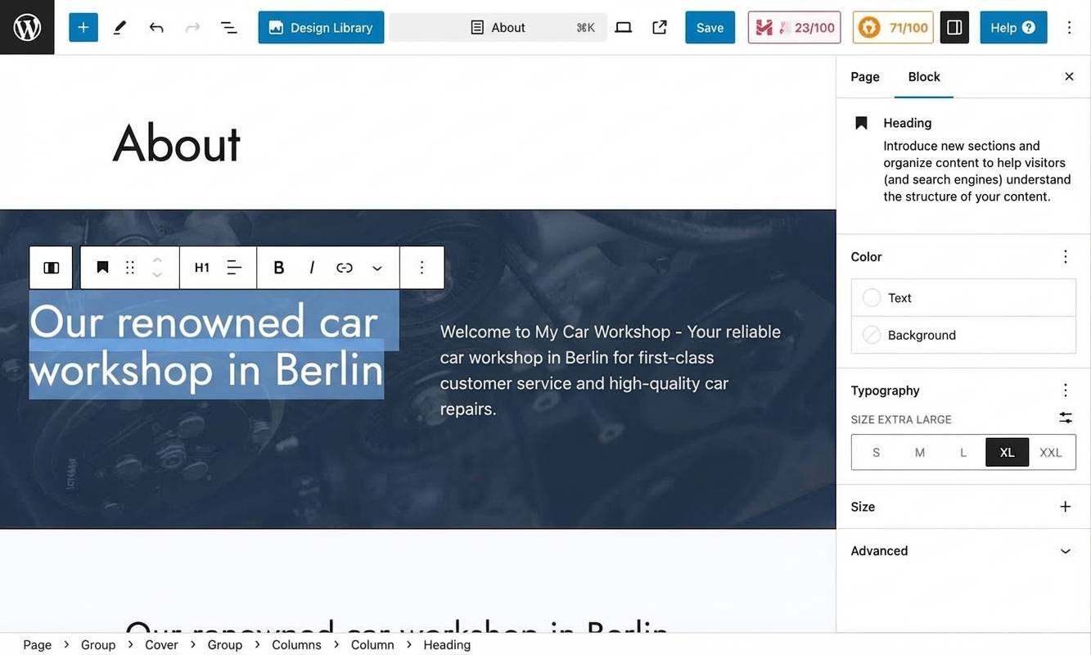
Task: Click the Save button
Action: click(710, 27)
